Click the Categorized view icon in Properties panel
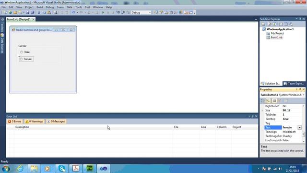Screen dimensions: 307x173 tap(262, 100)
